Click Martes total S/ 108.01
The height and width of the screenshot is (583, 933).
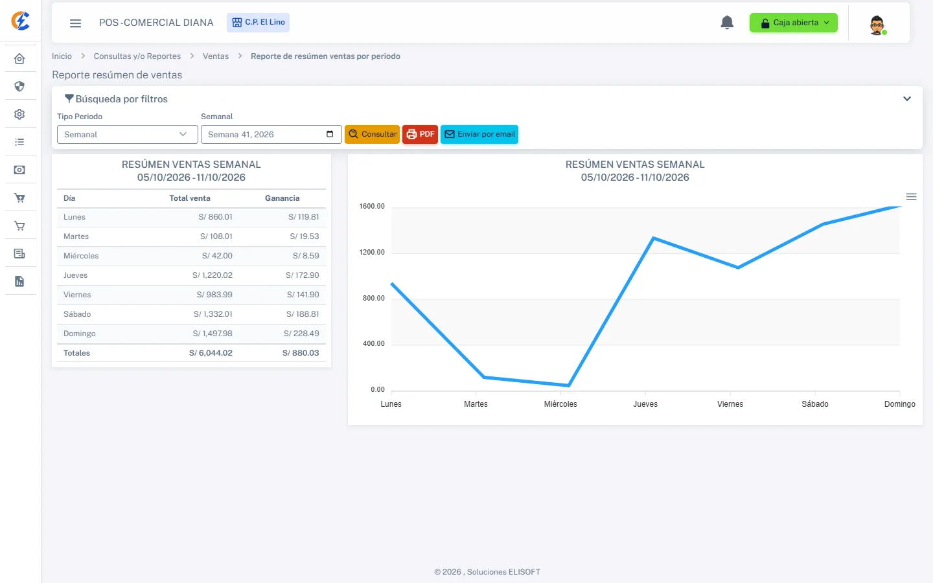[216, 236]
